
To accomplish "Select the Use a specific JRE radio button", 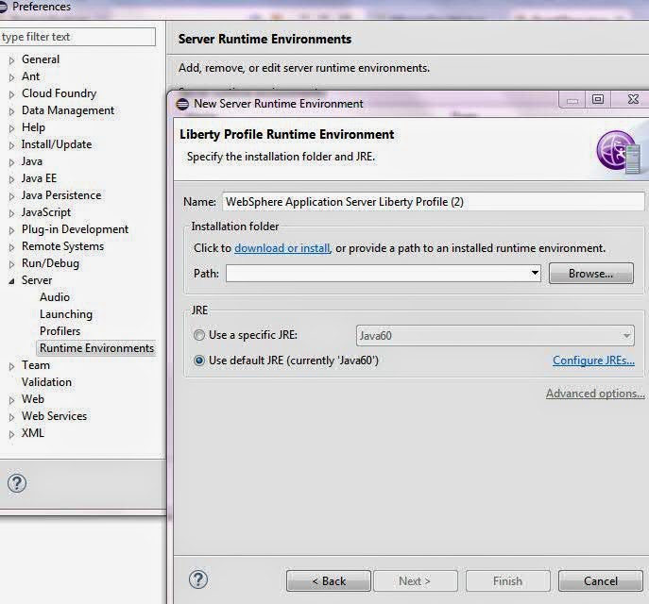I will click(x=199, y=335).
